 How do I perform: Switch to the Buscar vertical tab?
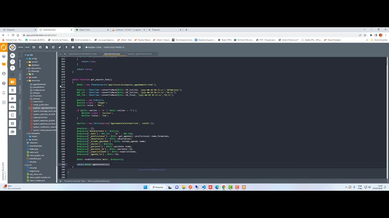pyautogui.click(x=20, y=76)
